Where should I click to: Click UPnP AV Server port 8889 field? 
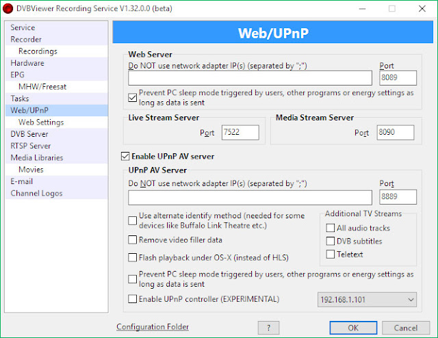coord(398,197)
